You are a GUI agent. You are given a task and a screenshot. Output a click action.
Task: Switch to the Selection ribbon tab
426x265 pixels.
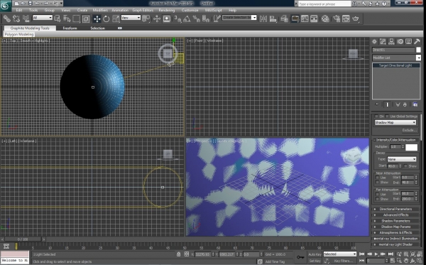point(97,28)
